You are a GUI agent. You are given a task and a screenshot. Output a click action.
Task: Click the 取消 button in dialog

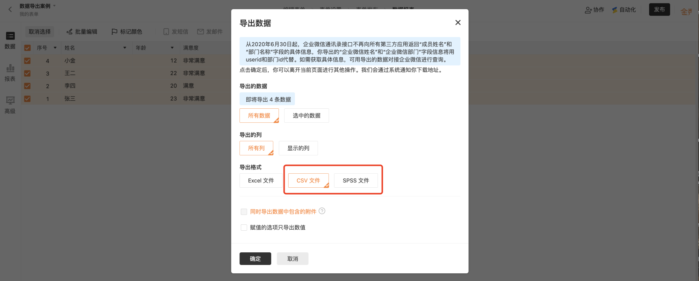click(293, 259)
